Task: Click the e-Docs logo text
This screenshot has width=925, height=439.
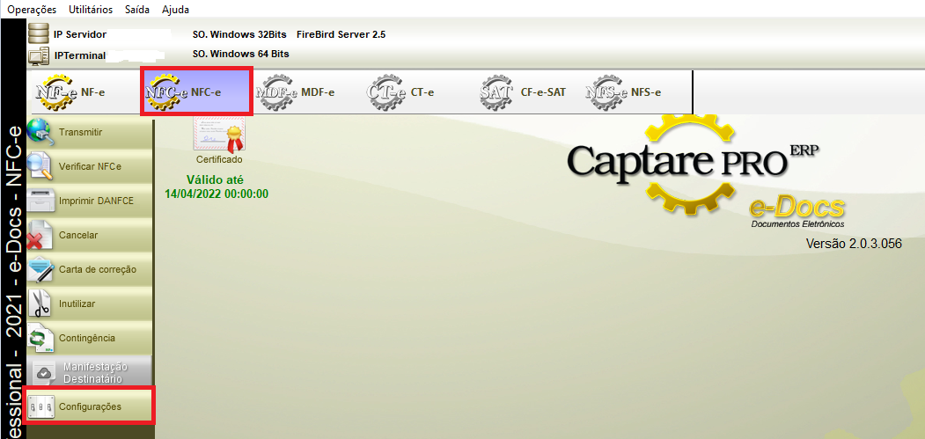Action: (x=797, y=207)
